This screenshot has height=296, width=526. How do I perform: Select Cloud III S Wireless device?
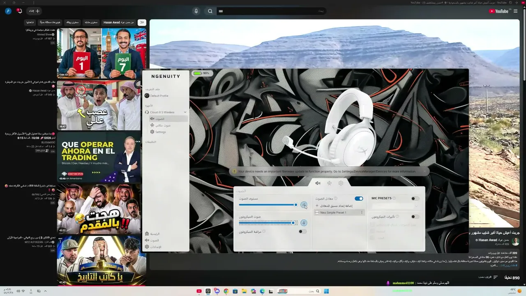[x=162, y=112]
